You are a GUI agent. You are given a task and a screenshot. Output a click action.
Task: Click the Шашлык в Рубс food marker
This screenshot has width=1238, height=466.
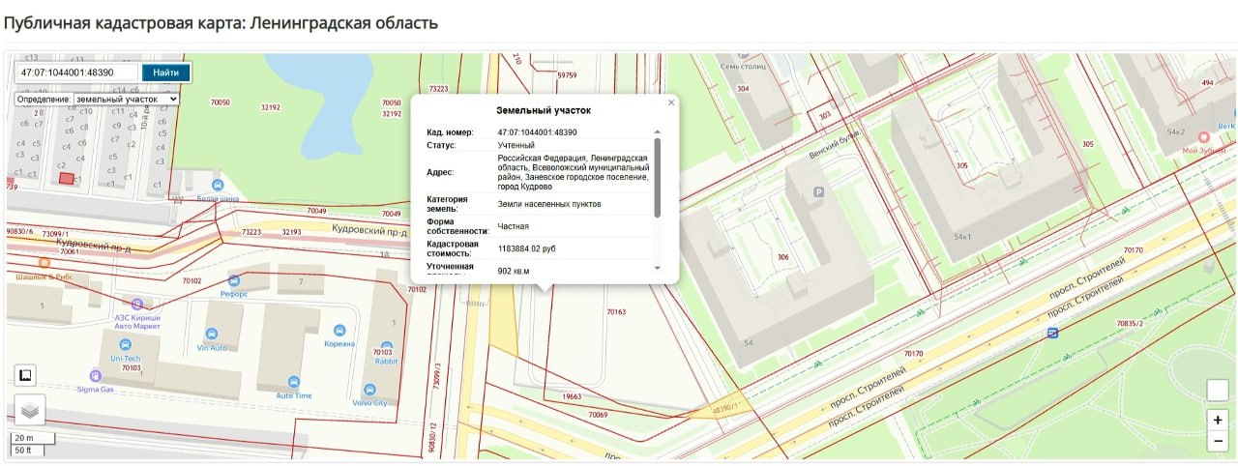coord(44,263)
